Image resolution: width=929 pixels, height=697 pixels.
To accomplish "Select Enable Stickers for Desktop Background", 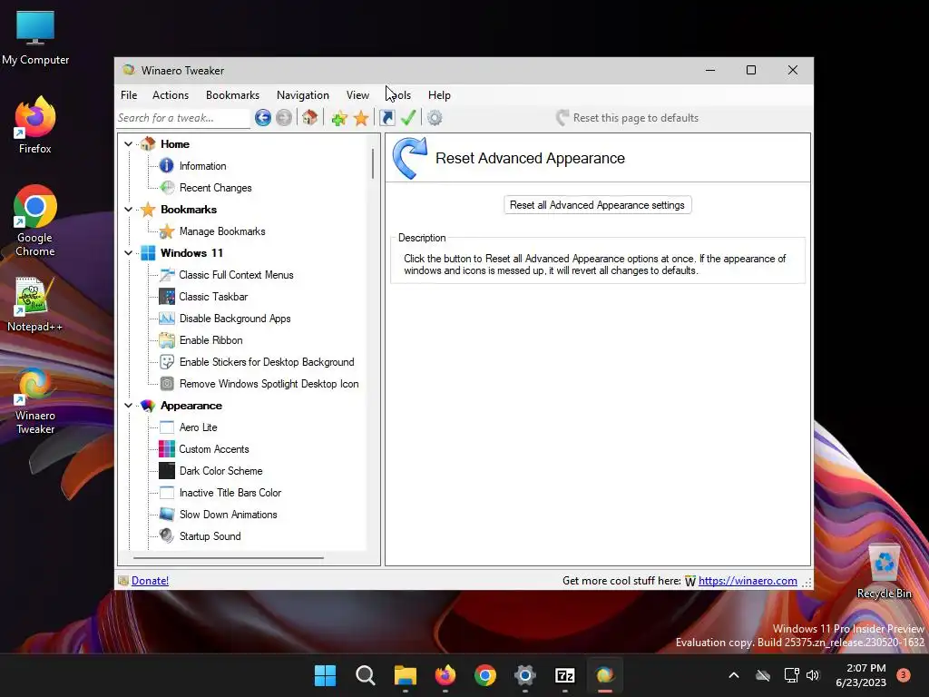I will coord(267,362).
